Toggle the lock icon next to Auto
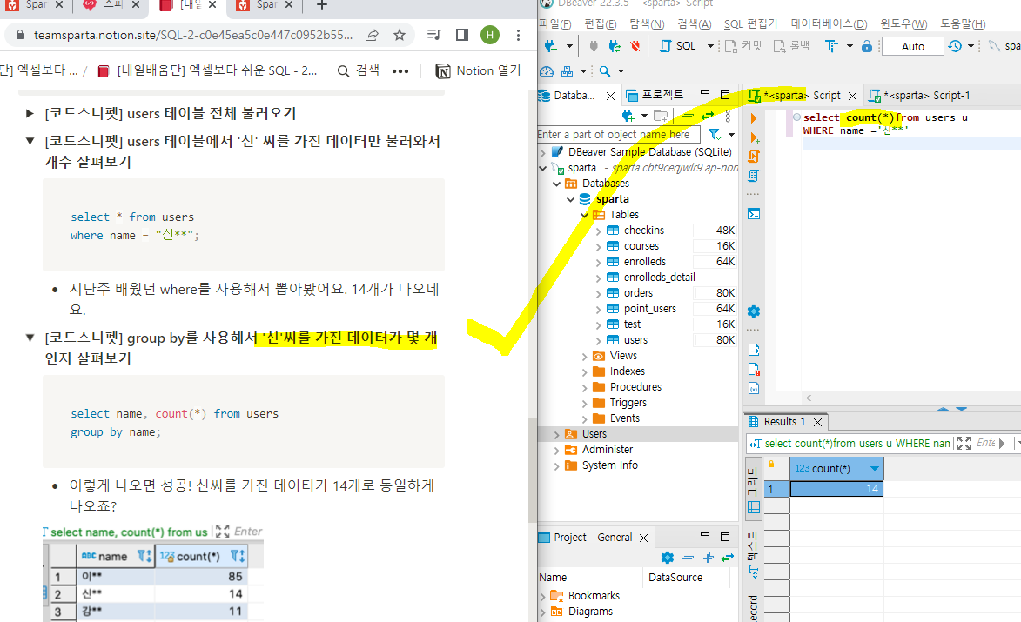This screenshot has height=622, width=1021. pos(867,46)
